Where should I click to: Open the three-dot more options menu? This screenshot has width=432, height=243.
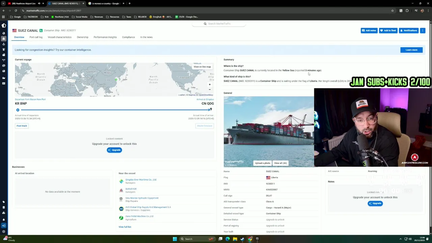tap(423, 30)
